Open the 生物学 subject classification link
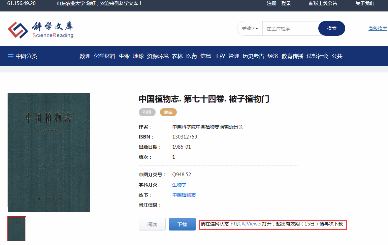This screenshot has height=245, width=388. tap(179, 185)
